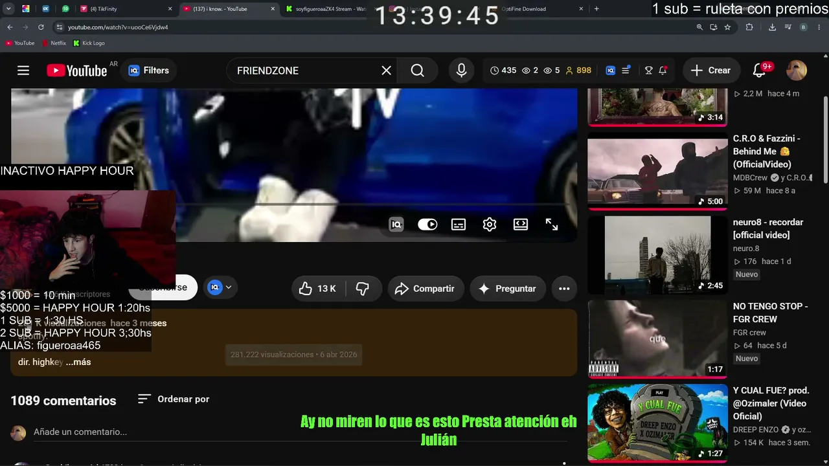Click the Crear button
Screen dimensions: 829x466
[x=710, y=71]
